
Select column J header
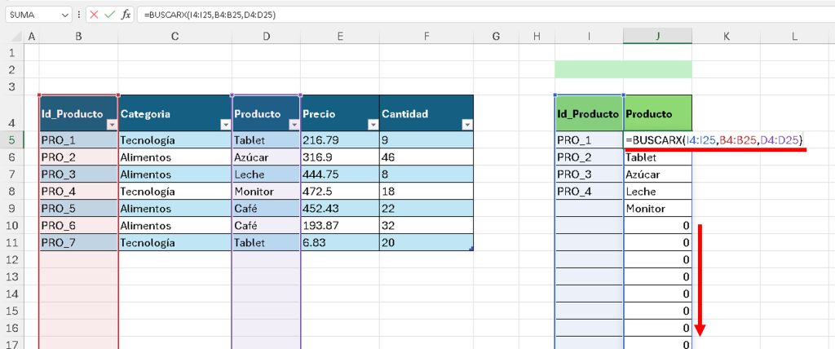point(657,36)
